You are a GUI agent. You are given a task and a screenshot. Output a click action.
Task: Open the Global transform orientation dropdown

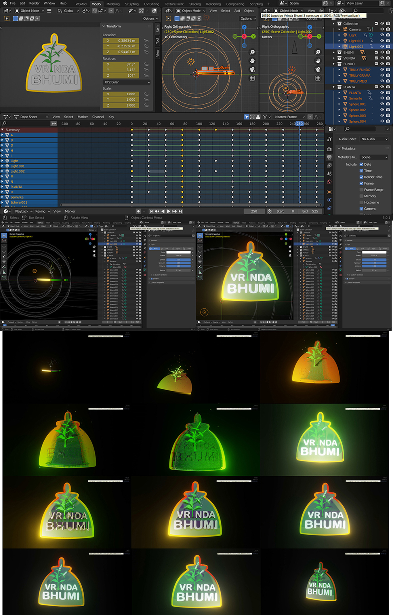(68, 11)
